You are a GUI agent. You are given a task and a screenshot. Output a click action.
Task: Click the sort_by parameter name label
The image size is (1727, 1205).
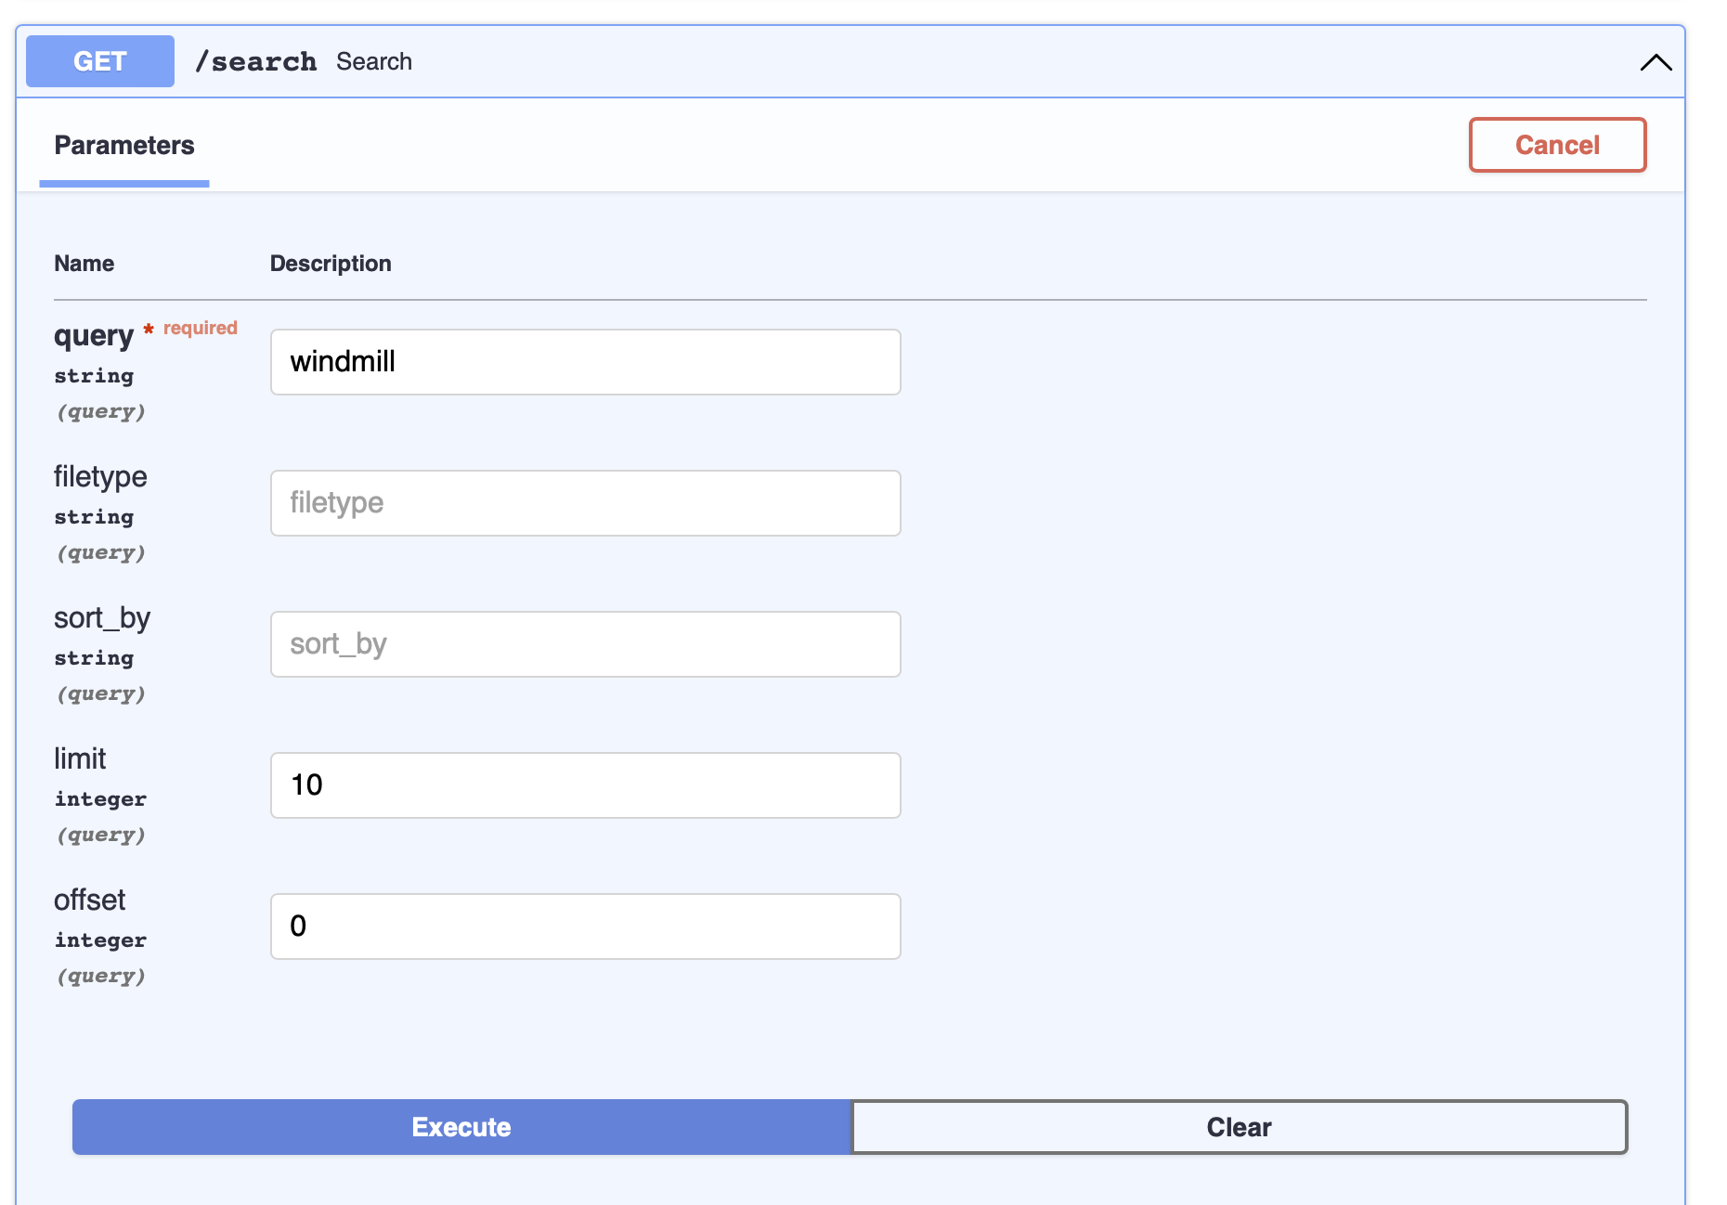tap(102, 618)
